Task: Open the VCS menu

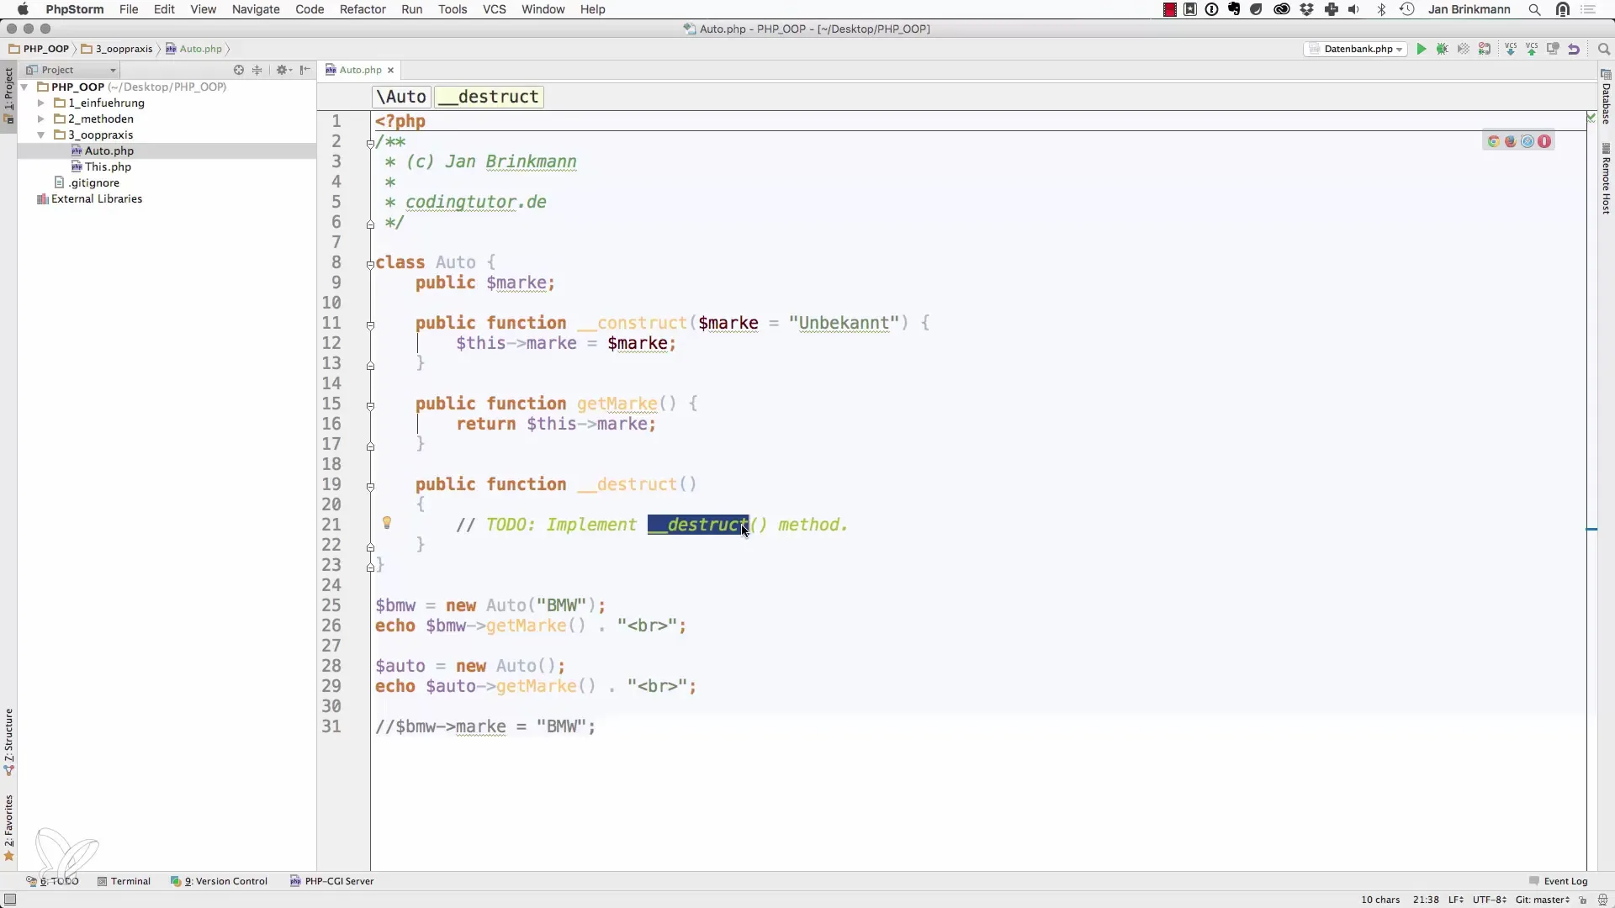Action: click(495, 9)
